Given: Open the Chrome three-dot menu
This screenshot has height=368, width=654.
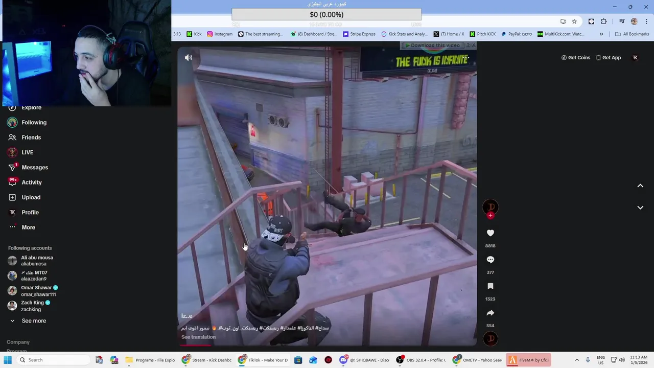Looking at the screenshot, I should 645,21.
